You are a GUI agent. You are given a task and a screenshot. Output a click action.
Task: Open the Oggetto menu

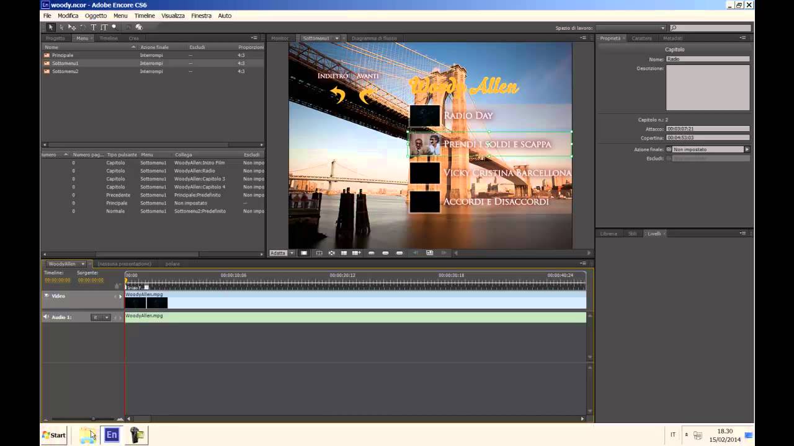point(96,15)
